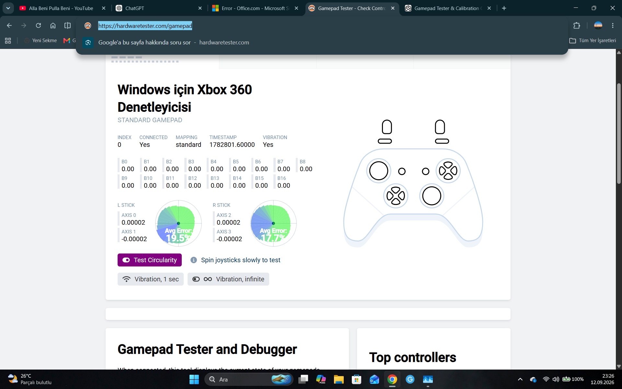This screenshot has width=622, height=389.
Task: Open the Yeni Sekme bookmark
Action: coord(40,41)
